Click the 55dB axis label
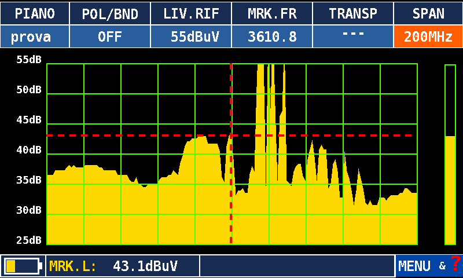The width and height of the screenshot is (463, 278). [29, 60]
